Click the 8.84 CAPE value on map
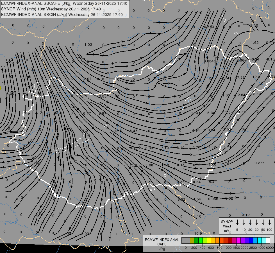This screenshot has width=275, height=253. 197,182
